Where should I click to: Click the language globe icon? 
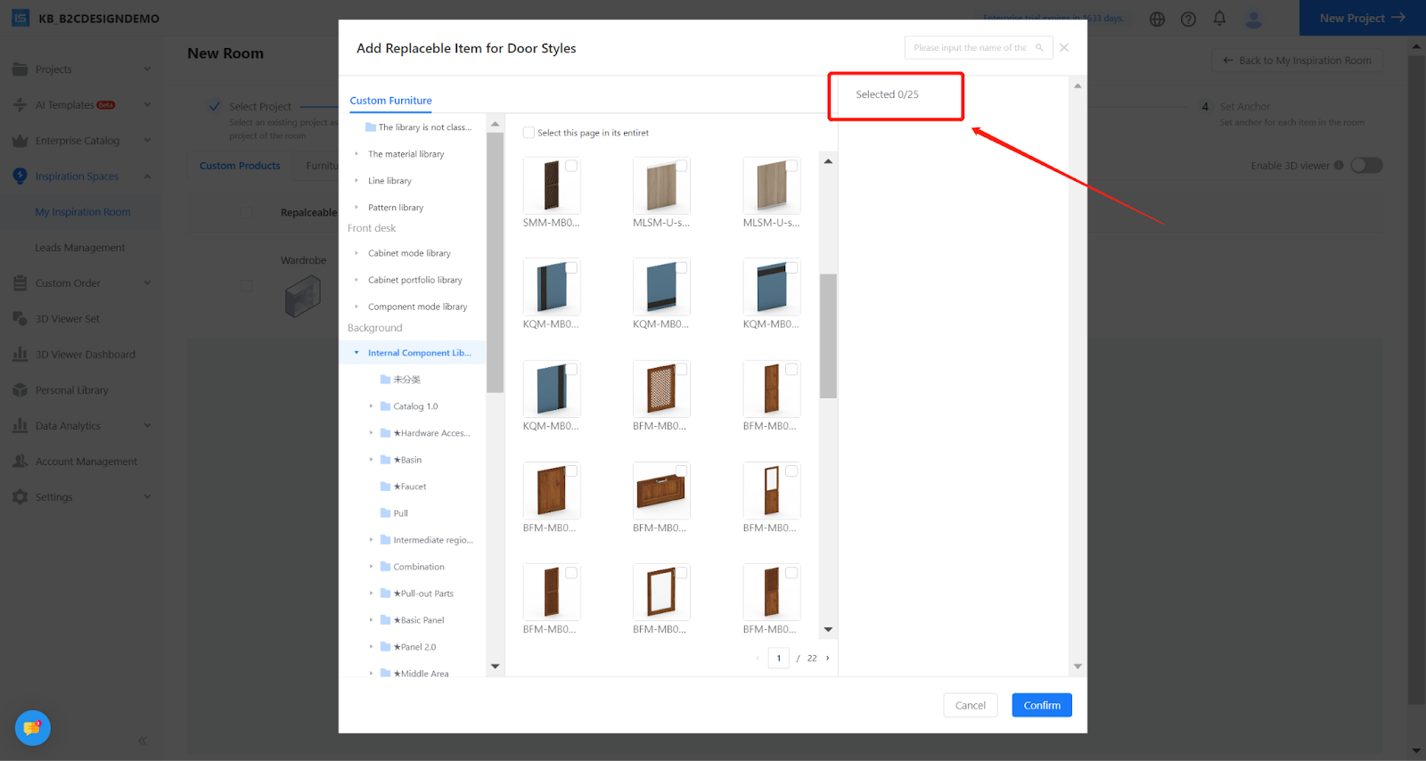click(x=1157, y=19)
